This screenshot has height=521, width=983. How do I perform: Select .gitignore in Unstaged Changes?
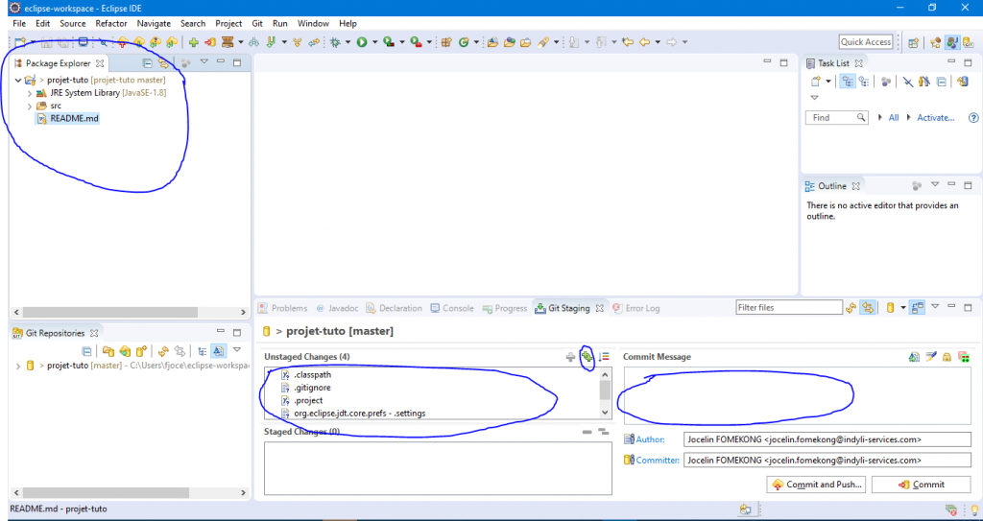click(x=312, y=388)
